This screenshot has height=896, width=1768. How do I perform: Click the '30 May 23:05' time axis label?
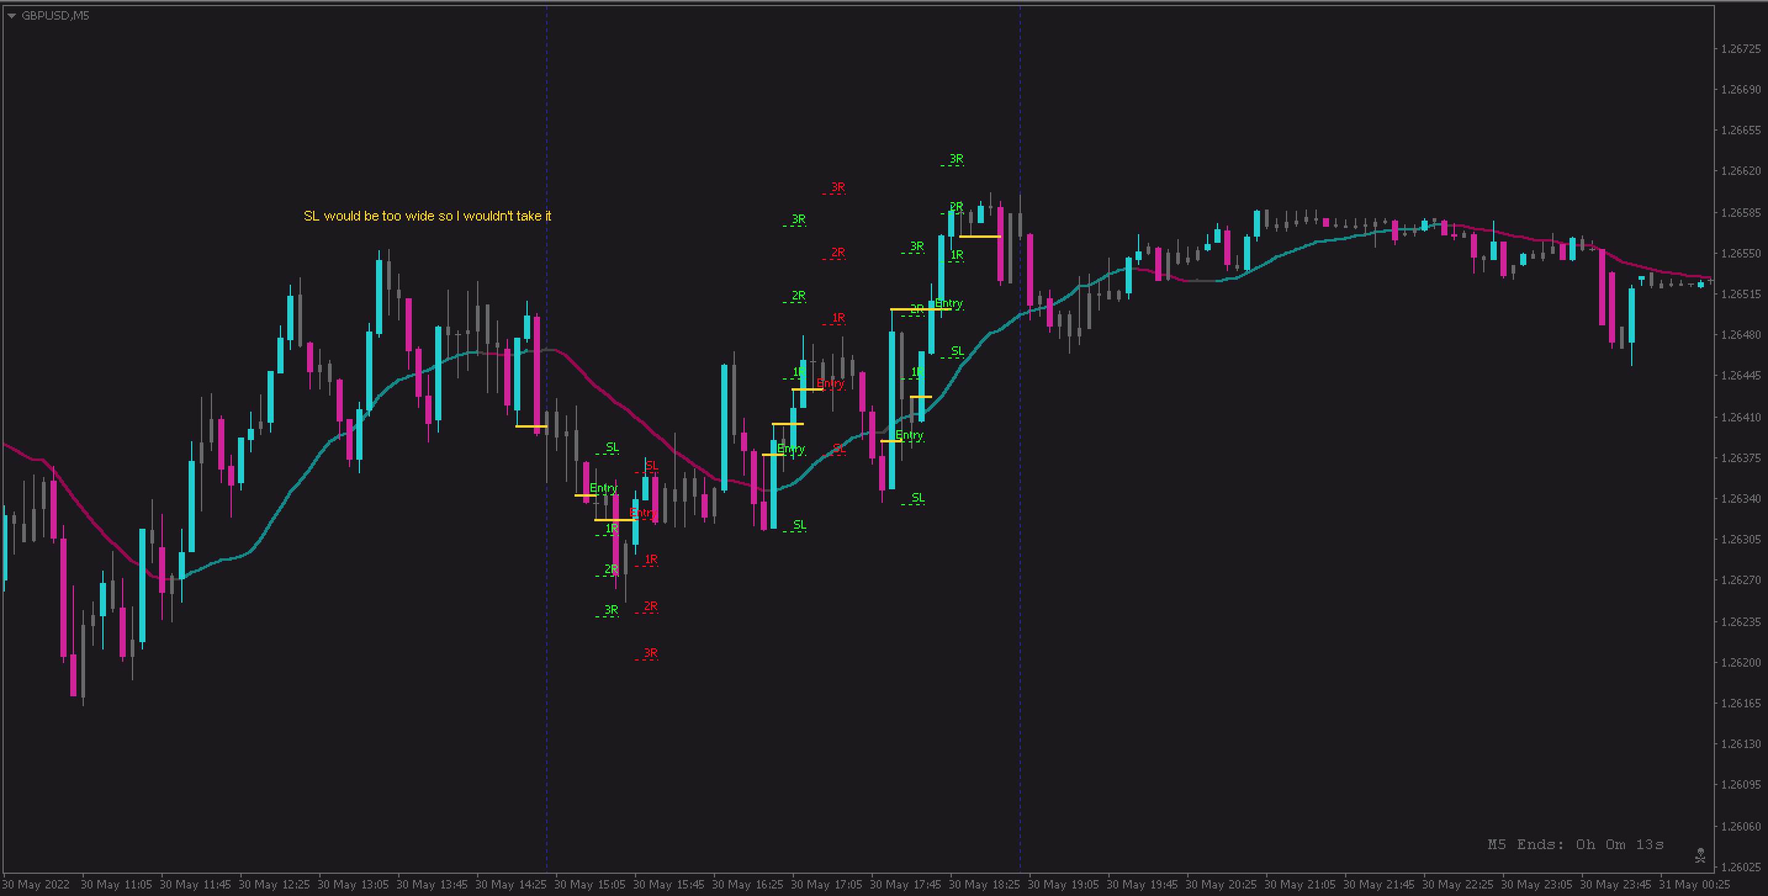1536,885
